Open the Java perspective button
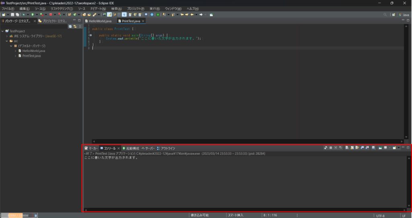This screenshot has height=218, width=412. tap(403, 14)
